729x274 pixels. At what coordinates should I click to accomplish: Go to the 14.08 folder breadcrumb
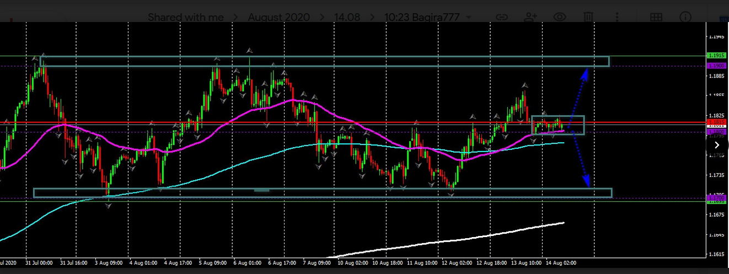347,17
